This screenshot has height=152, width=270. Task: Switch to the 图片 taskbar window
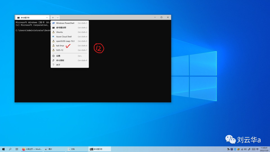point(54,149)
